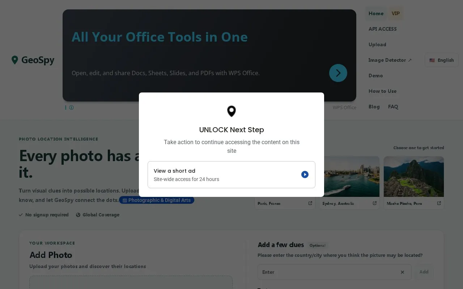The height and width of the screenshot is (289, 463).
Task: Click the "Add Photo" heading
Action: click(51, 255)
